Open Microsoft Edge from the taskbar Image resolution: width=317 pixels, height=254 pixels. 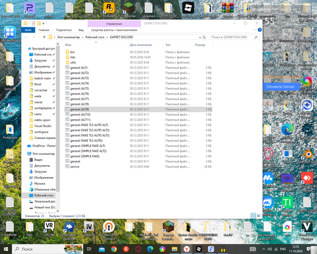(150, 249)
